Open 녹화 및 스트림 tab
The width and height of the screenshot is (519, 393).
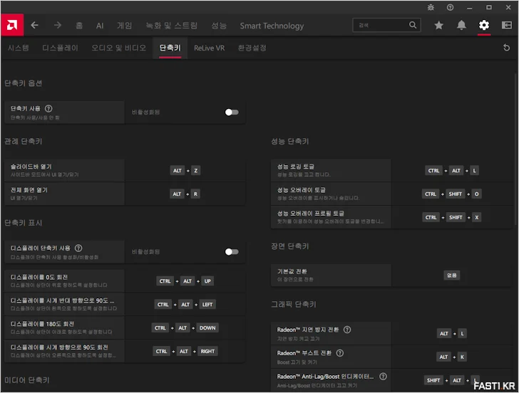click(x=171, y=26)
